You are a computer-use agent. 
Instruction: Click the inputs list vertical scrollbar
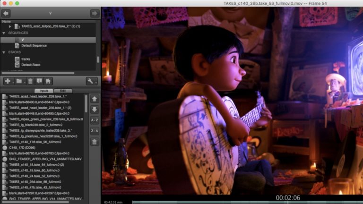coord(86,103)
